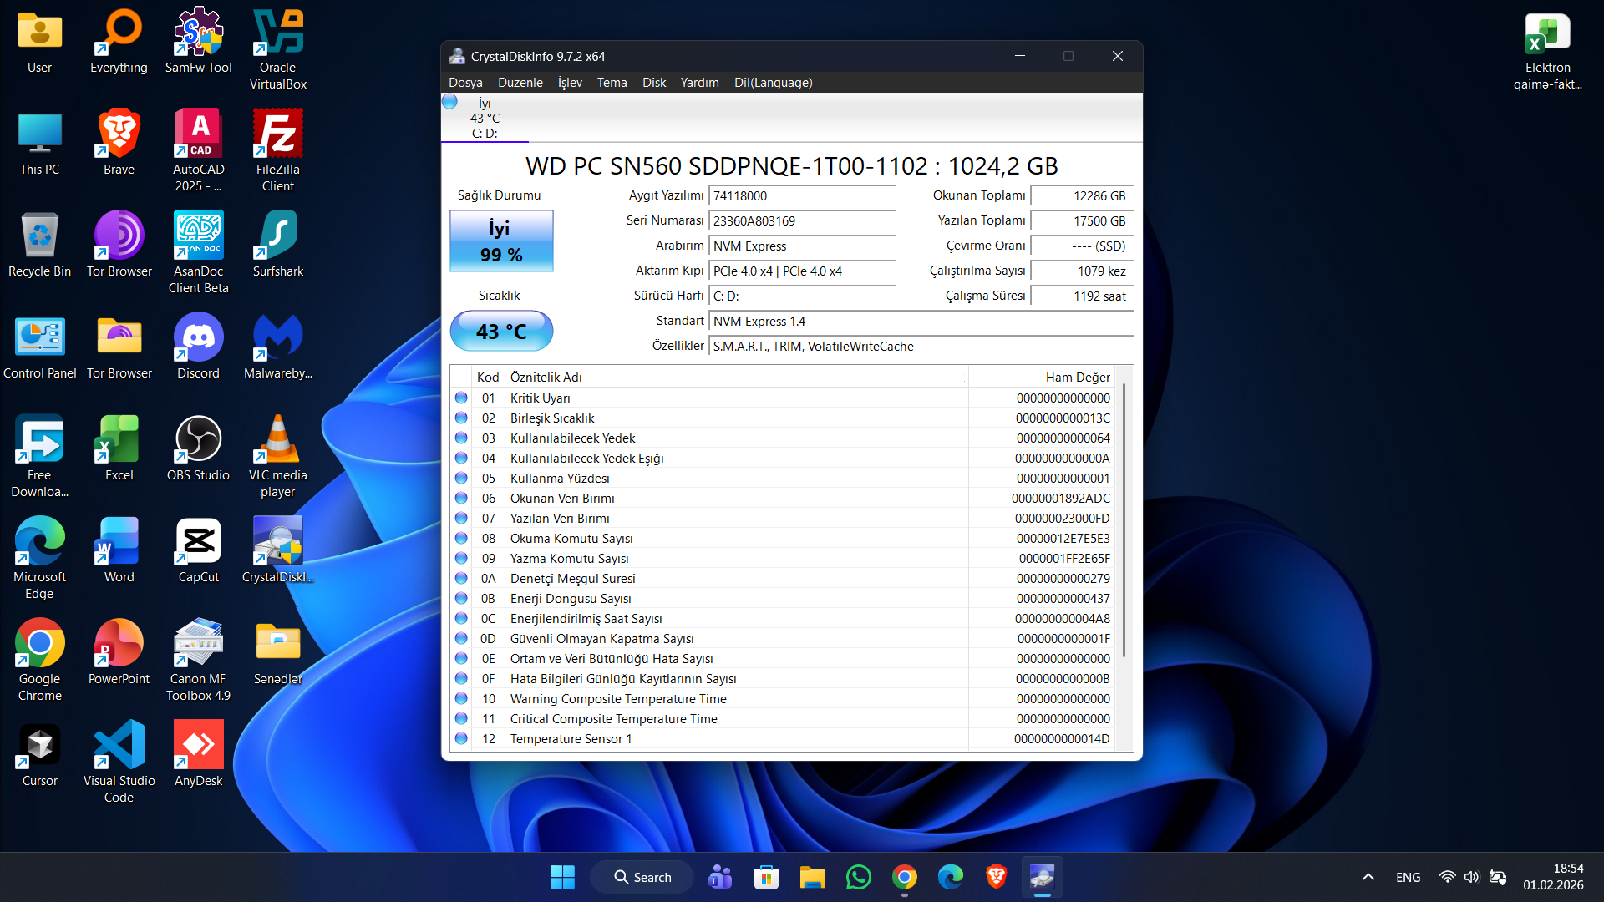Click the Seri Numarası serial field
Screen dimensions: 1604x902
tap(801, 221)
